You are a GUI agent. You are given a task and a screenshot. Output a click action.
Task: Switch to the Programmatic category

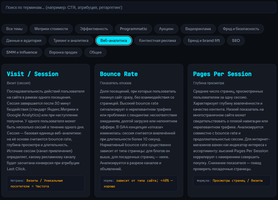tap(133, 29)
